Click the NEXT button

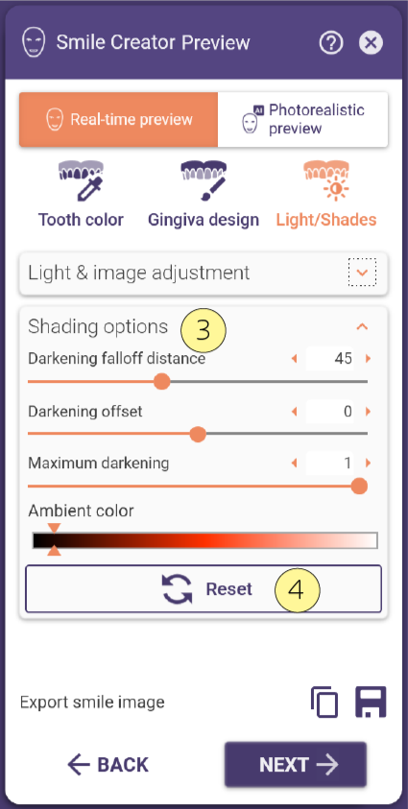[296, 764]
